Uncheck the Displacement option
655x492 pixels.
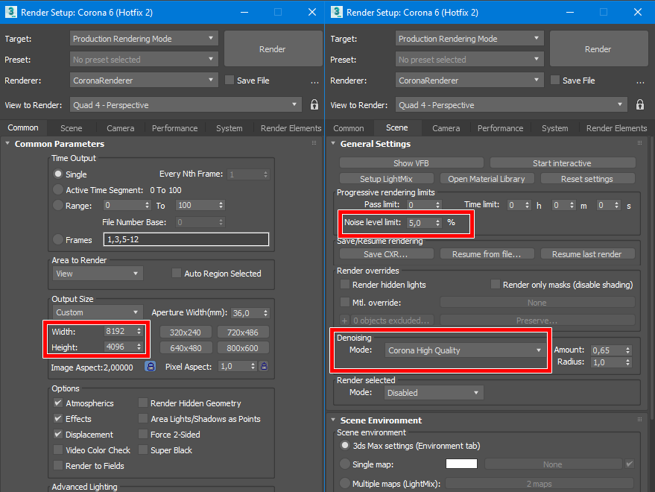(58, 435)
